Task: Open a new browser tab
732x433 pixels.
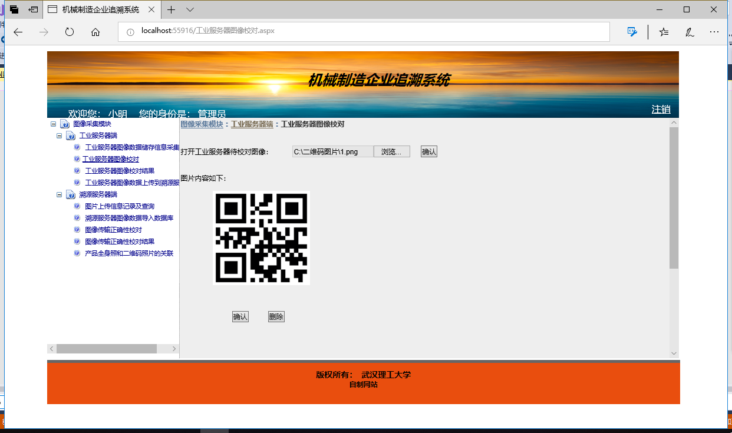Action: click(x=171, y=9)
